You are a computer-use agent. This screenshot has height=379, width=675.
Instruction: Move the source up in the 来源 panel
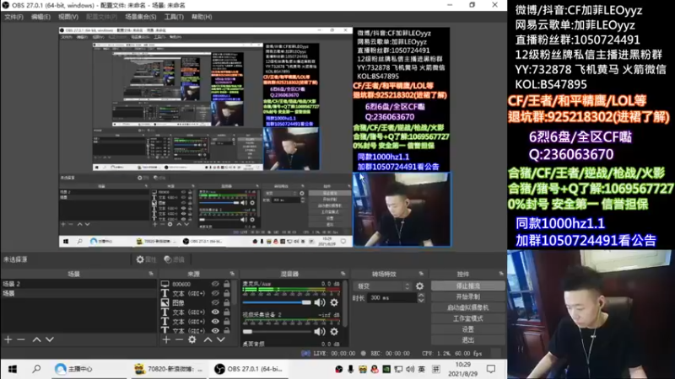point(208,339)
